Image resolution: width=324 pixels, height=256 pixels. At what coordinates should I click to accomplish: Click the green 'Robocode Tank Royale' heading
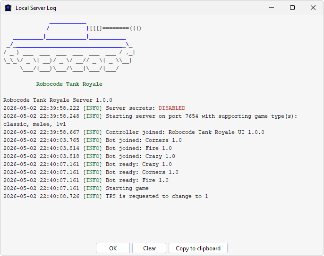(x=69, y=84)
